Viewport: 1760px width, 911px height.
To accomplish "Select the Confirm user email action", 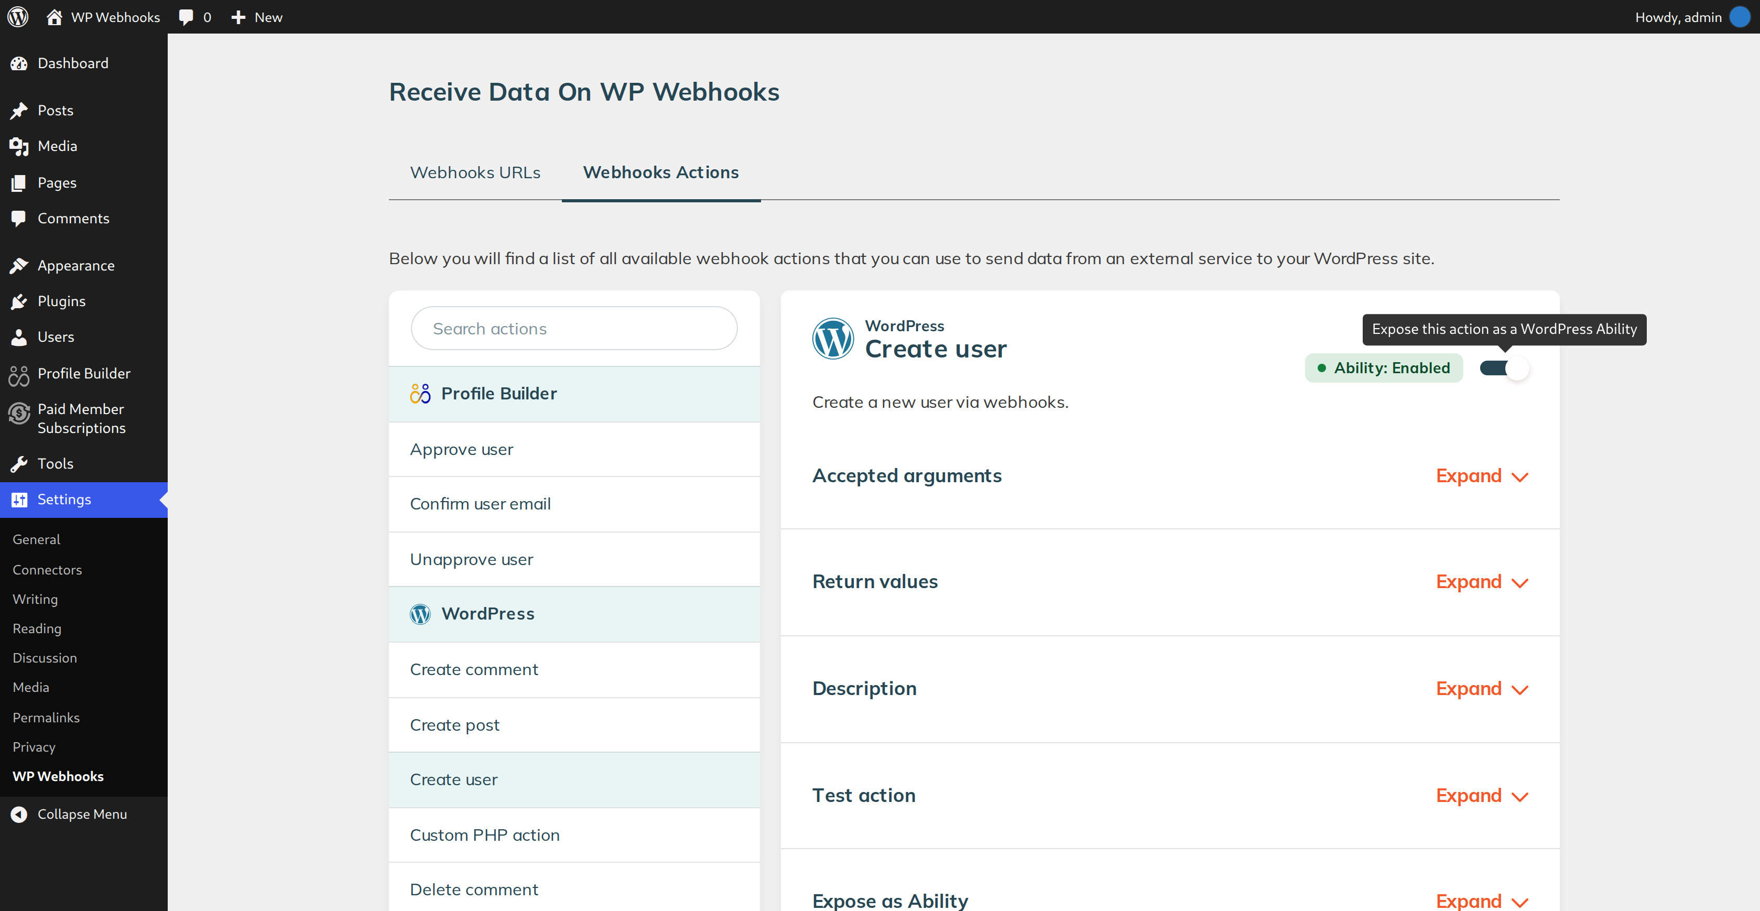I will pyautogui.click(x=574, y=504).
